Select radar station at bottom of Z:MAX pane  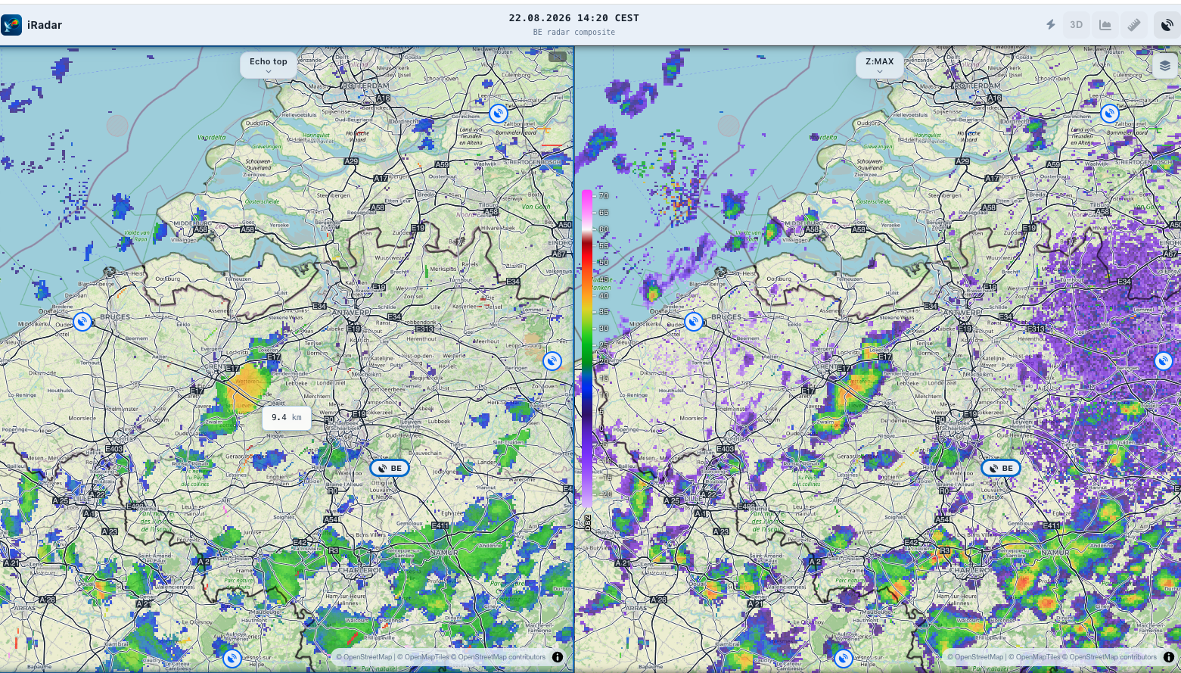(844, 659)
